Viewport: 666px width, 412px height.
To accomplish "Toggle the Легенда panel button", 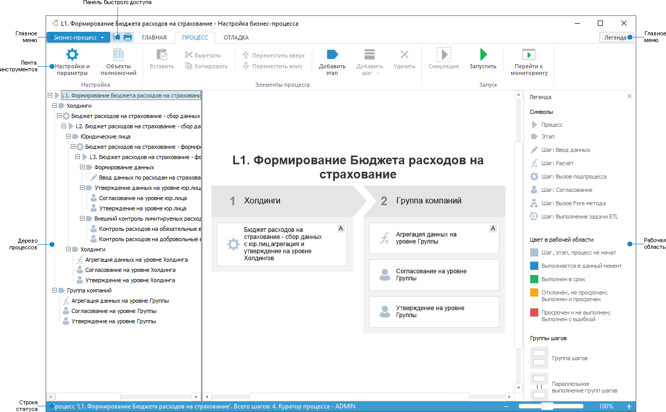I will coord(615,37).
